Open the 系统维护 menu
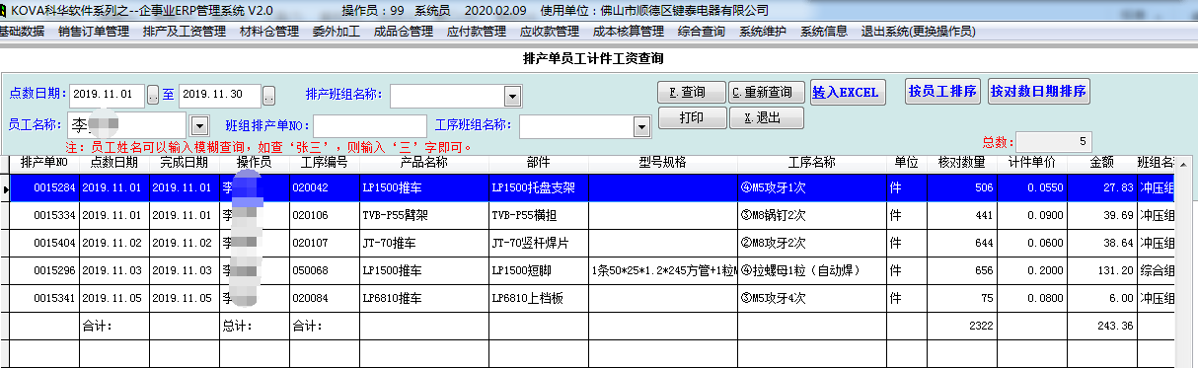1198x368 pixels. pyautogui.click(x=763, y=32)
